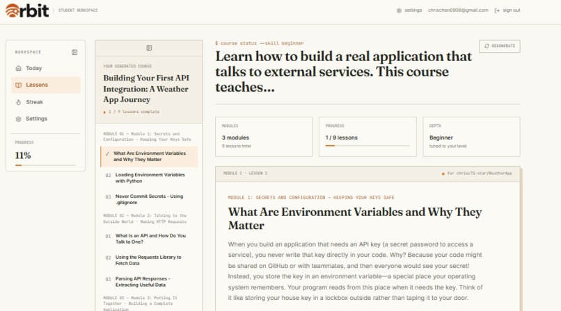This screenshot has width=561, height=311.
Task: Open lesson What Are Environment Variables
Action: click(x=149, y=157)
